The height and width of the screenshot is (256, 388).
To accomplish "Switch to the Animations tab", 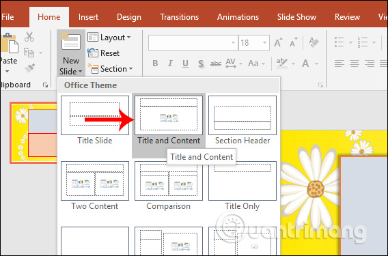I will tap(238, 17).
